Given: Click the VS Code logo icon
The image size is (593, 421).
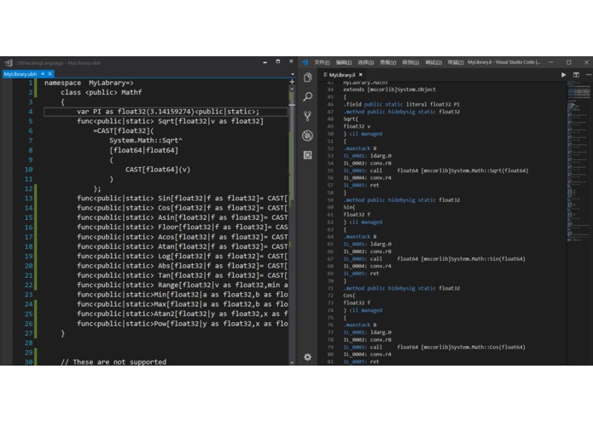Looking at the screenshot, I should click(x=305, y=62).
